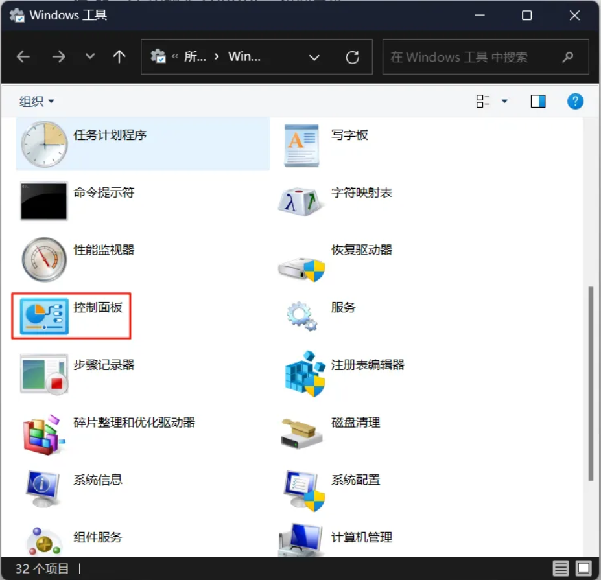Viewport: 601px width, 580px height.
Task: Switch to large icons view in status bar
Action: click(x=579, y=568)
